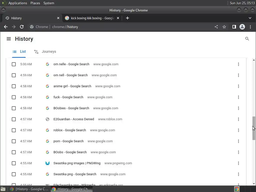Open more actions for the 4:58 AM 'fuck - Google Search' entry
The width and height of the screenshot is (256, 192).
(238, 97)
